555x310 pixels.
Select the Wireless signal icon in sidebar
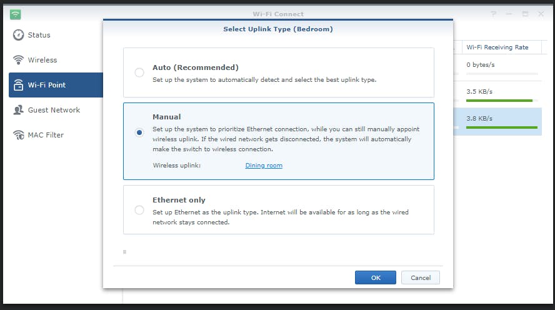tap(18, 60)
